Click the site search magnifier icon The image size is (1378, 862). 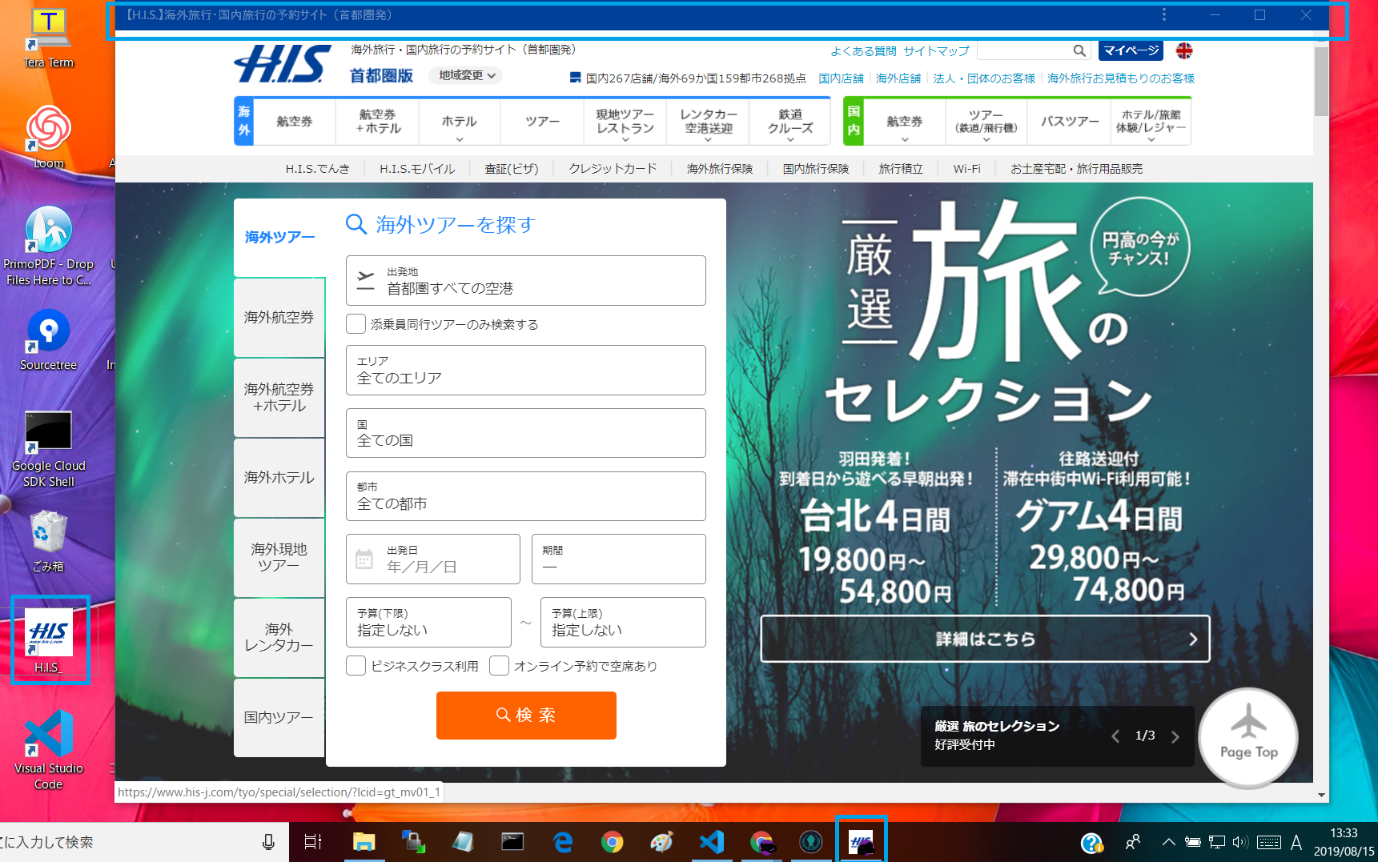(1079, 50)
